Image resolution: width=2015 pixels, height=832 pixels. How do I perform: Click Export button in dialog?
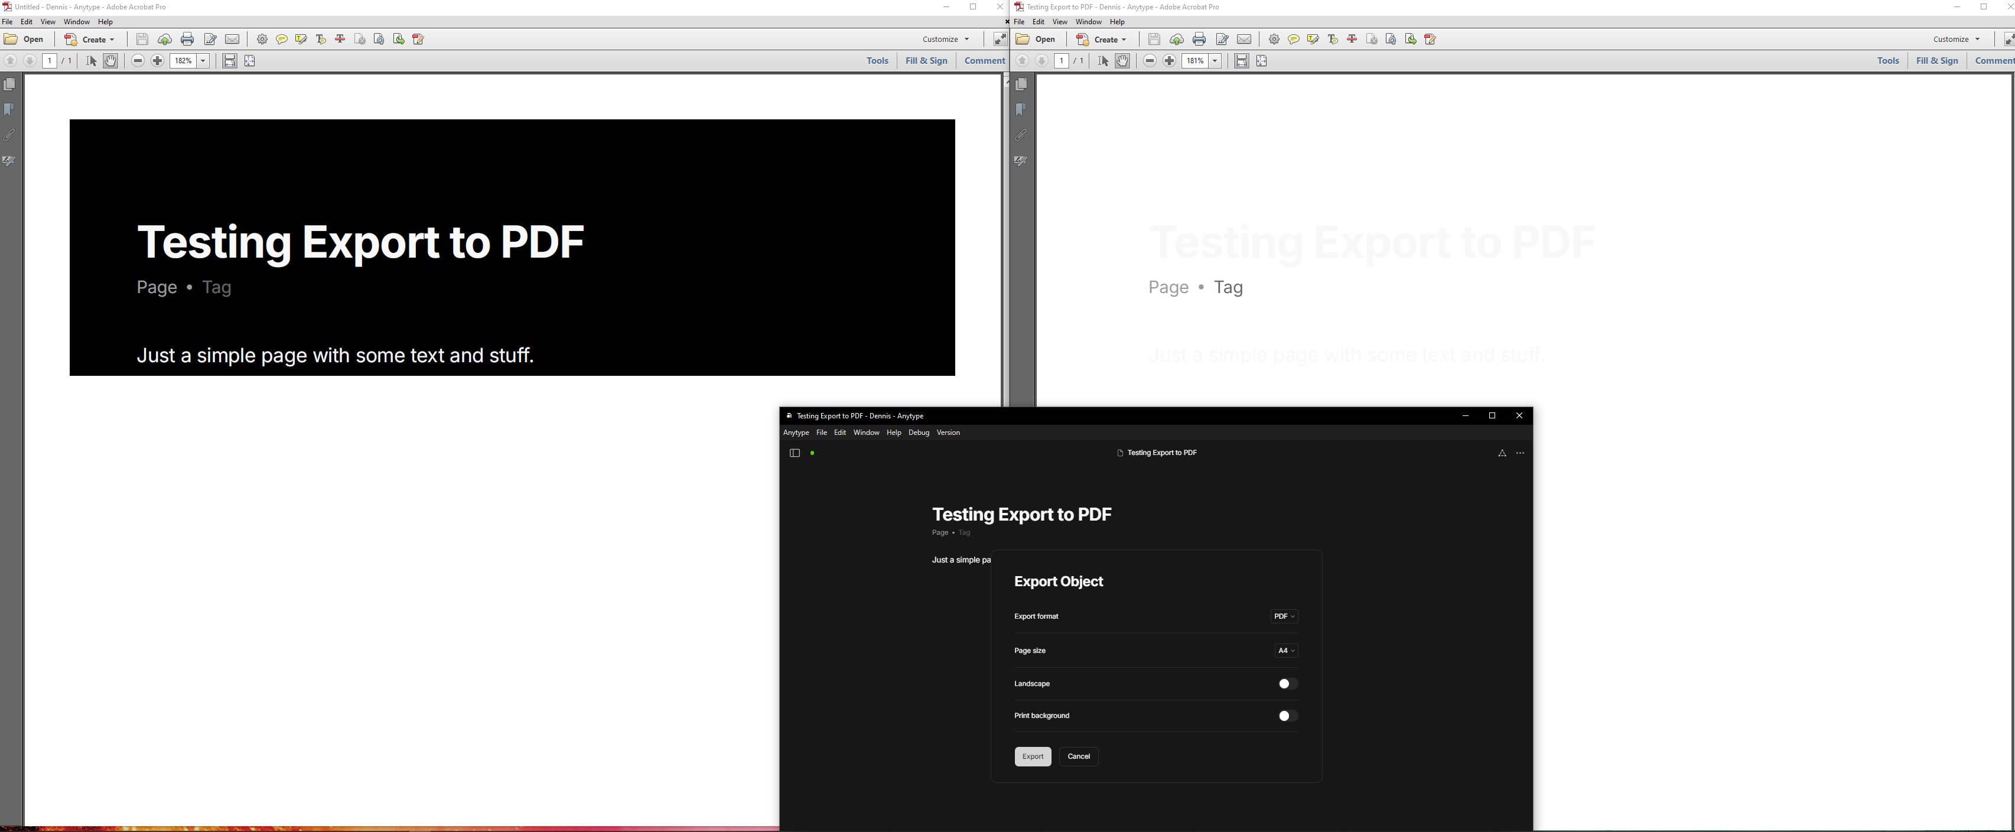(x=1033, y=757)
